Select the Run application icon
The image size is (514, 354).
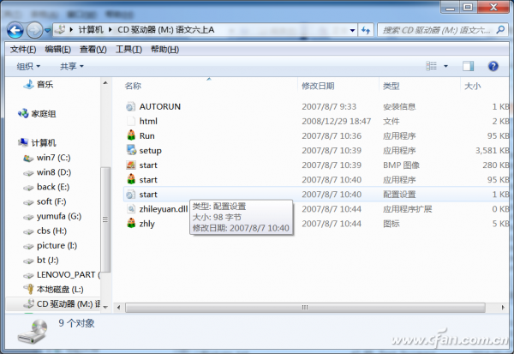click(131, 135)
